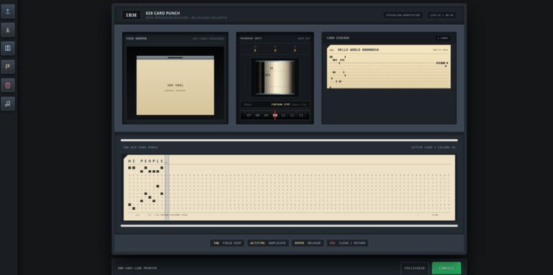Viewport: 553px width, 275px height.
Task: Click the music note sidebar icon
Action: click(x=8, y=104)
